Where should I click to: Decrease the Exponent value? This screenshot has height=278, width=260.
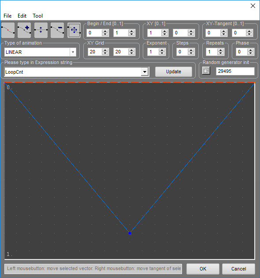point(162,53)
